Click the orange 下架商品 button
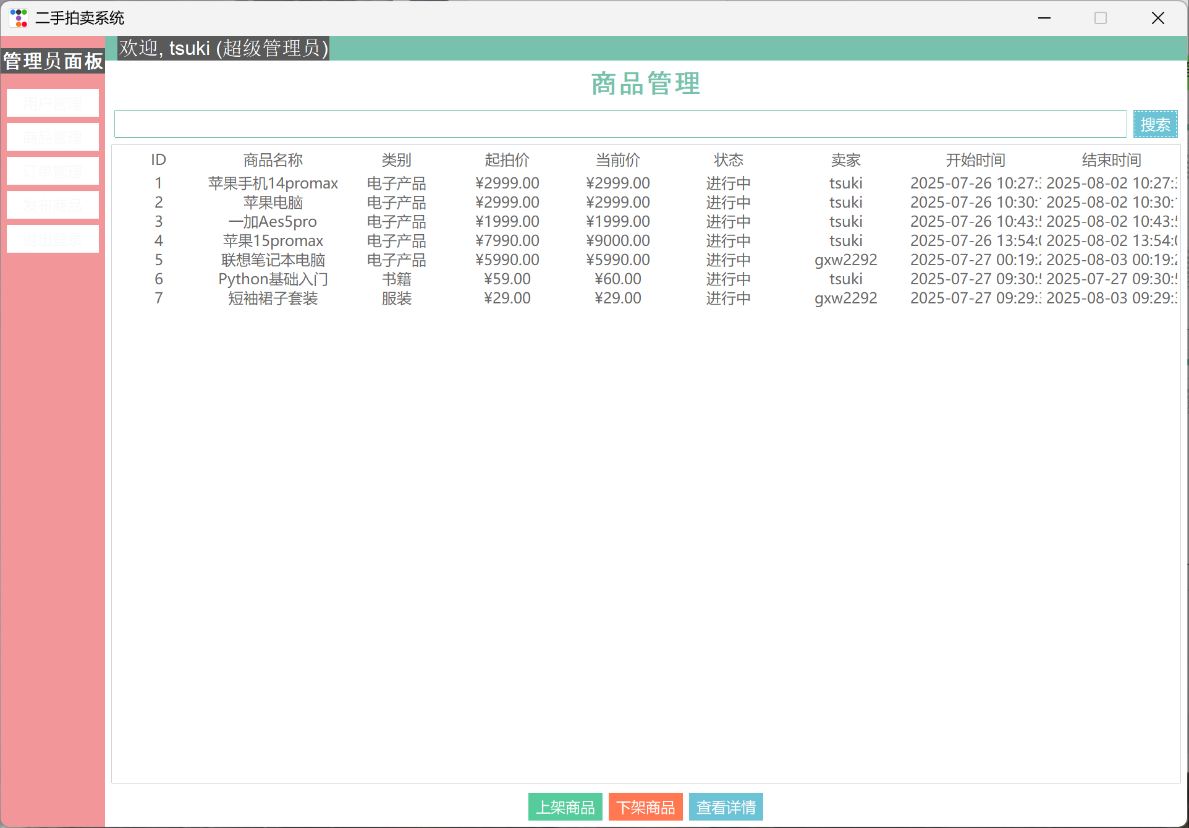This screenshot has width=1189, height=828. click(x=645, y=806)
